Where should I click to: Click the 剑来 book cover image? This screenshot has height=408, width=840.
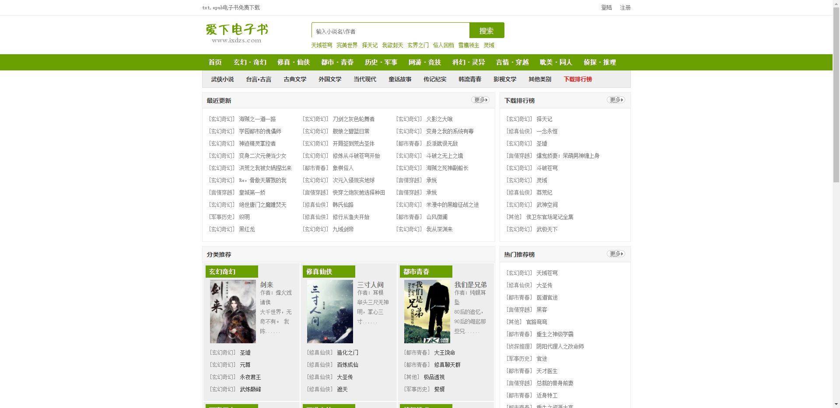coord(233,311)
